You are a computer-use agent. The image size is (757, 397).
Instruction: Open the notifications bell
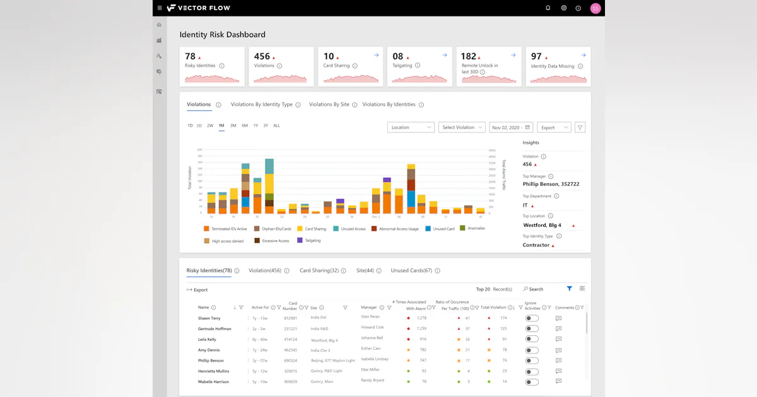pyautogui.click(x=548, y=8)
